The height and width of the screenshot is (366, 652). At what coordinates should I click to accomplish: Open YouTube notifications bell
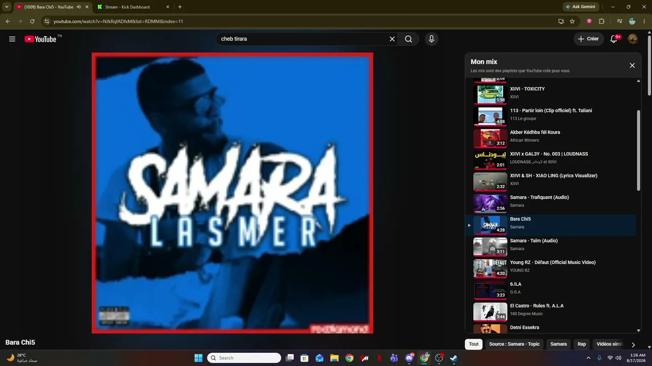(x=614, y=39)
